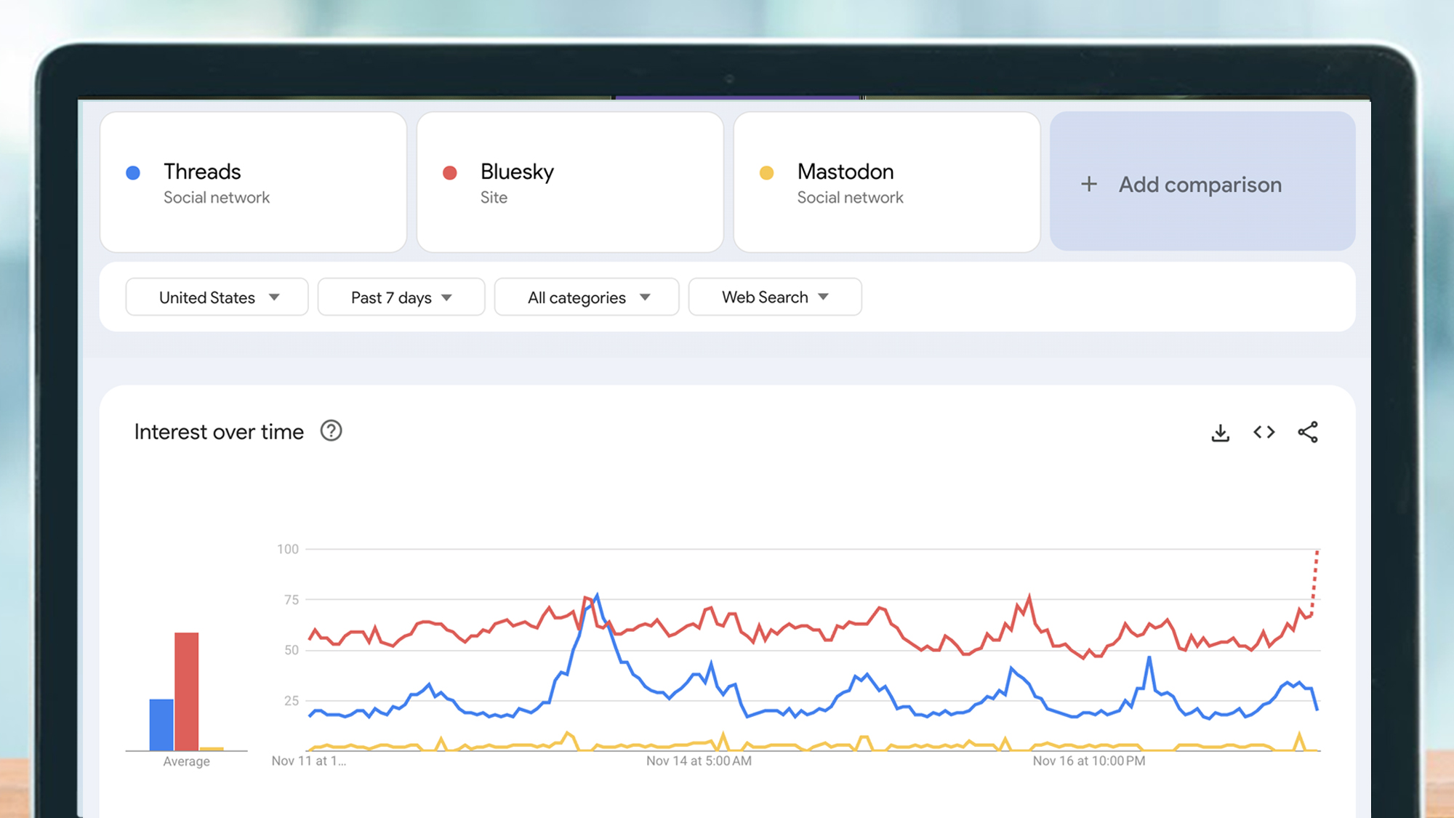This screenshot has width=1454, height=818.
Task: Click the yellow Mastodon color dot
Action: click(767, 172)
